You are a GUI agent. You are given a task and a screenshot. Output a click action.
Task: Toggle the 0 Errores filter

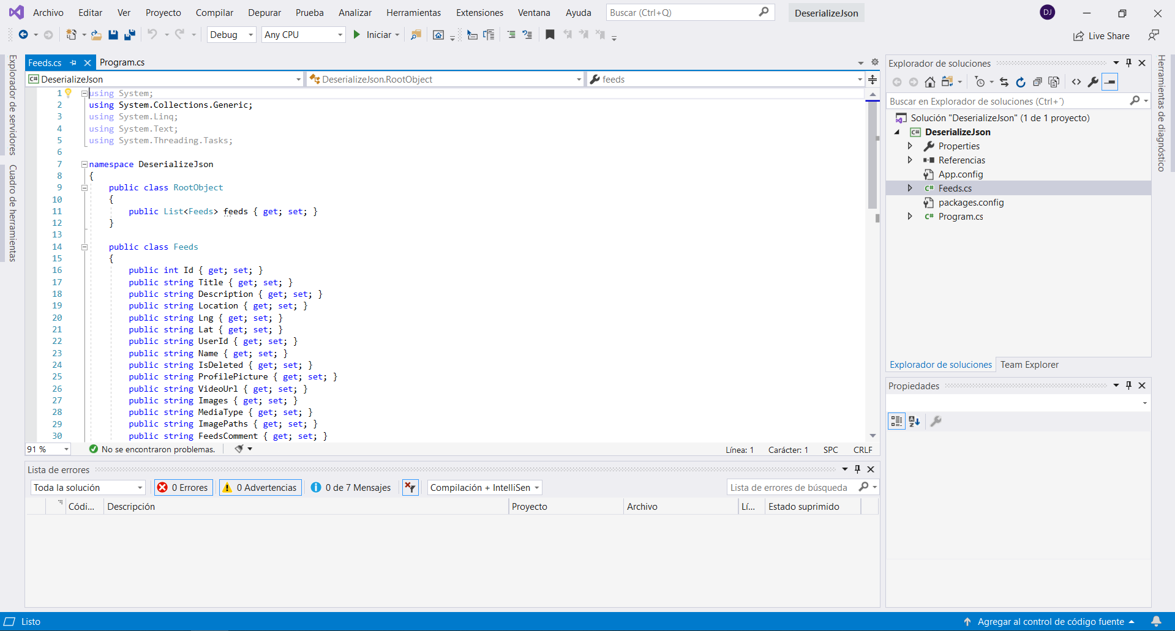(x=184, y=488)
